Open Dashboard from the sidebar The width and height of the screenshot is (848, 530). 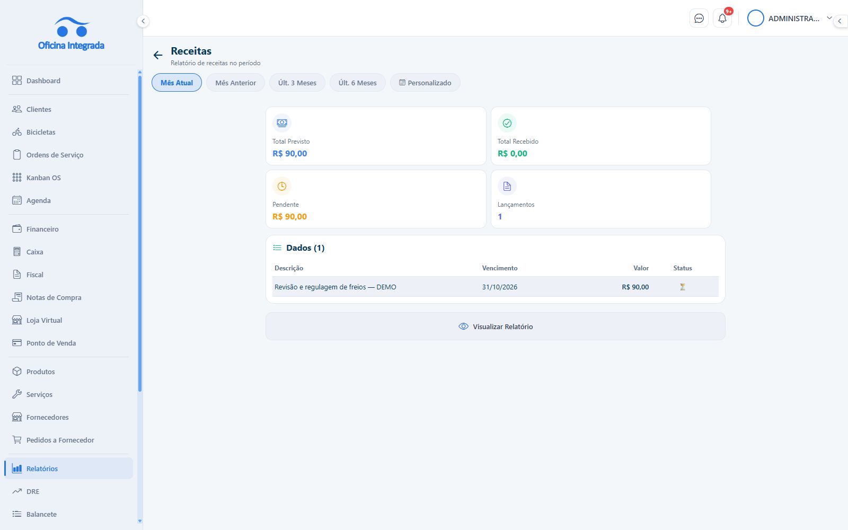[x=68, y=81]
